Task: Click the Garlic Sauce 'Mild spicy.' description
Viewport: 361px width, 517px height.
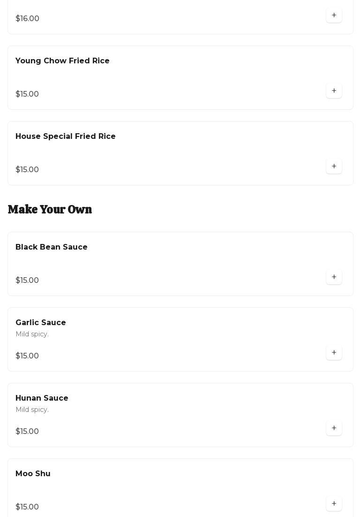Action: click(32, 335)
